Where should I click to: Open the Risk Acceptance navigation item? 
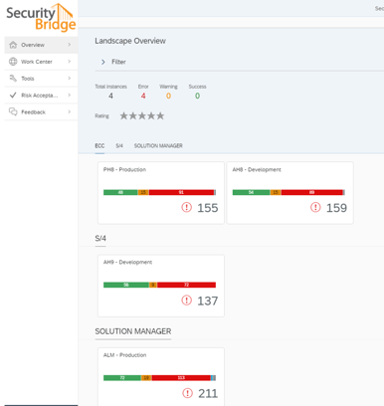(x=41, y=96)
